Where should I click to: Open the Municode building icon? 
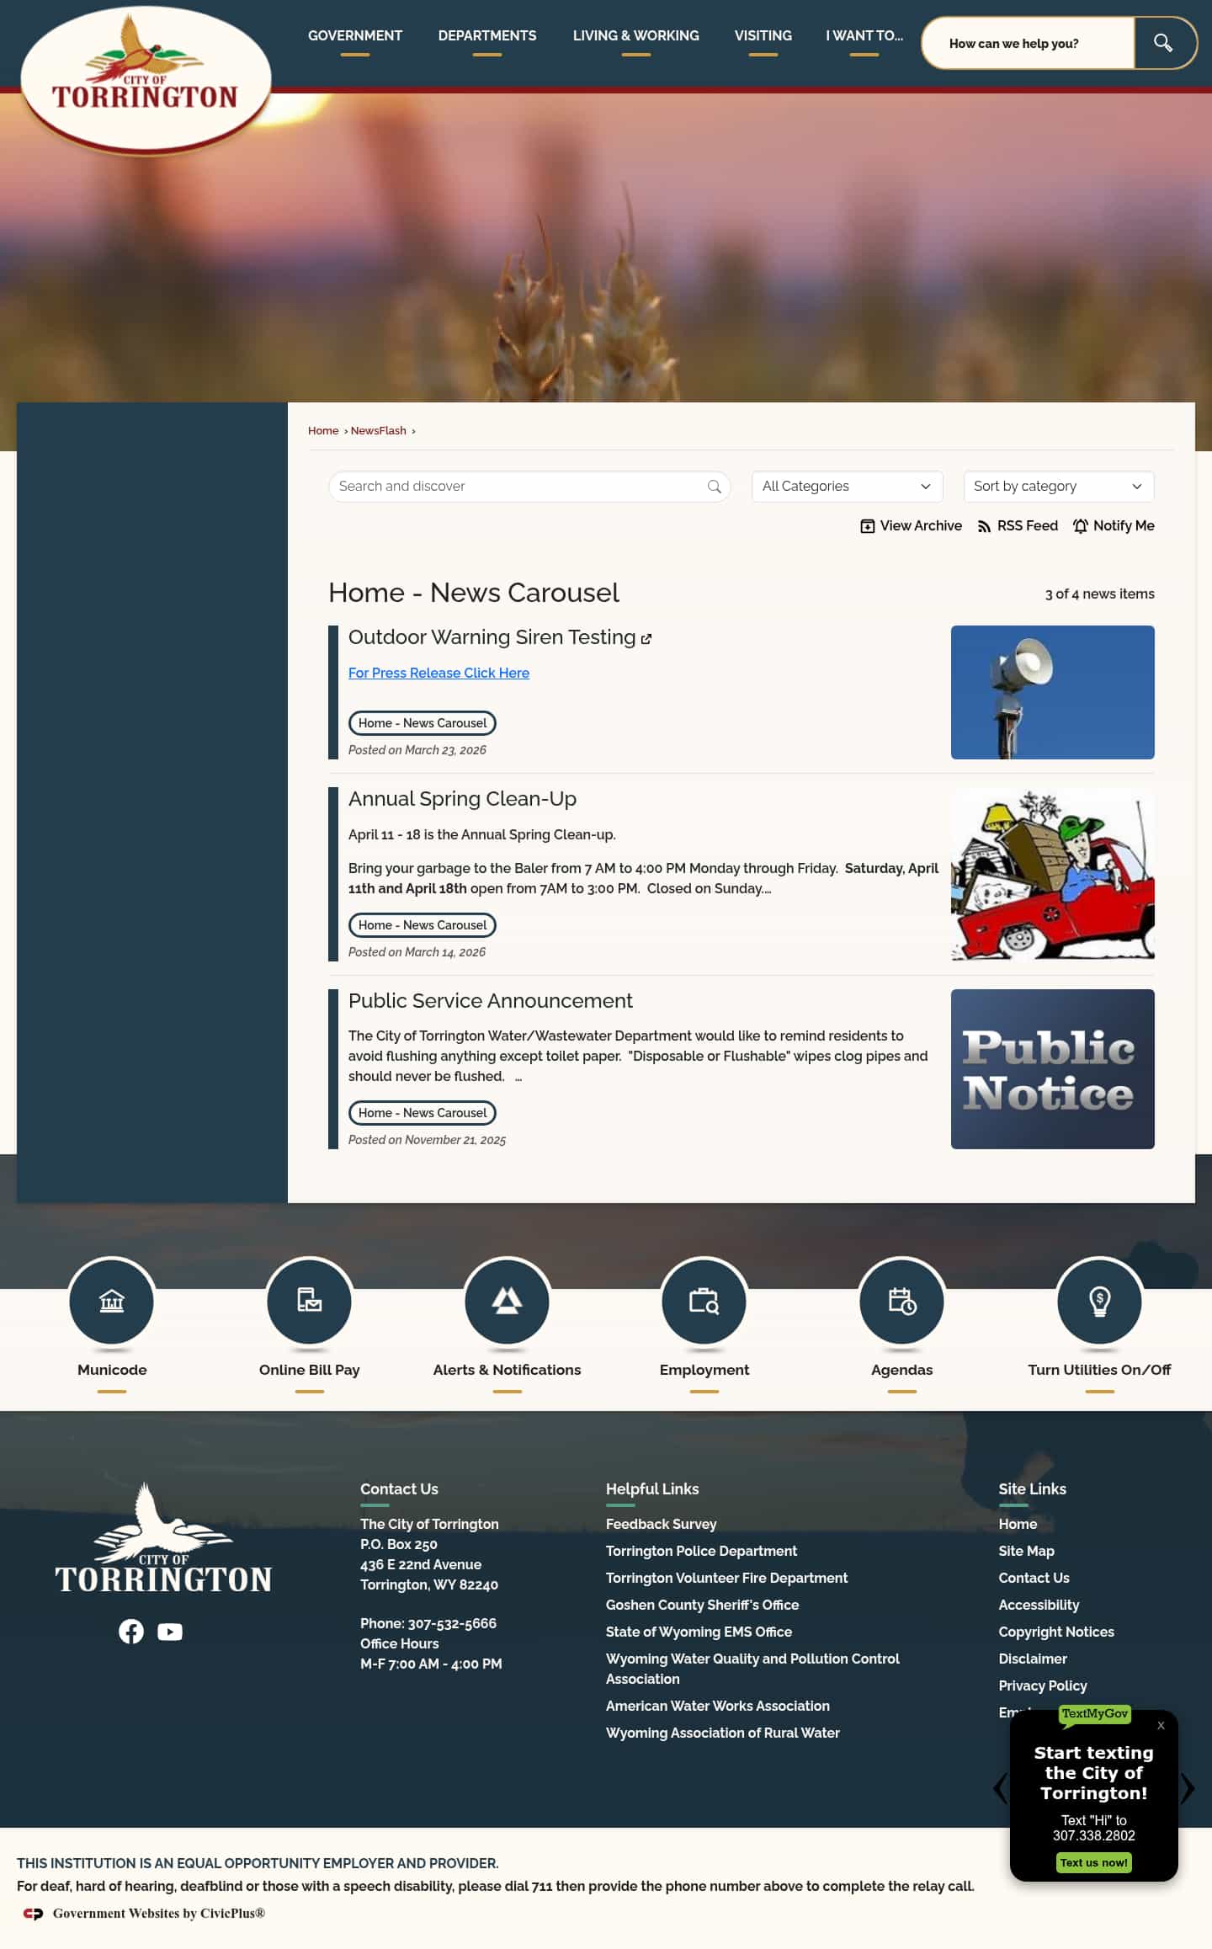point(112,1301)
